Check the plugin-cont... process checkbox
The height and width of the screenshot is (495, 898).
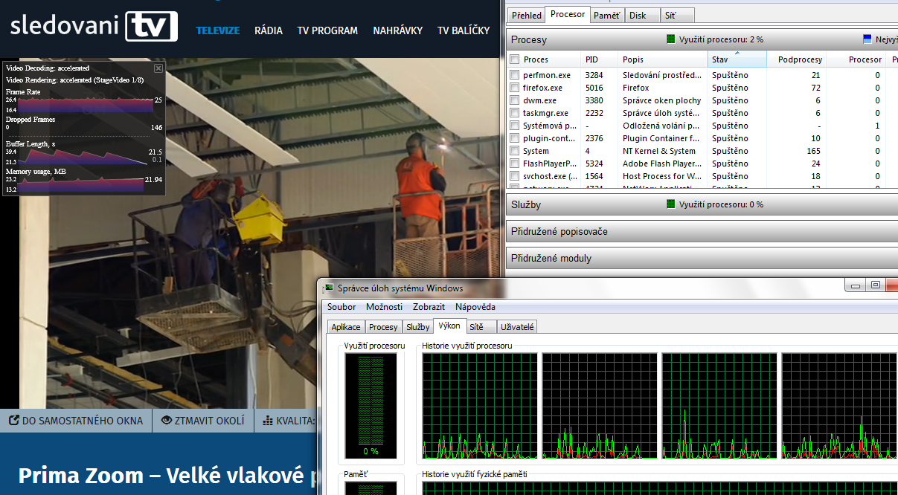515,138
